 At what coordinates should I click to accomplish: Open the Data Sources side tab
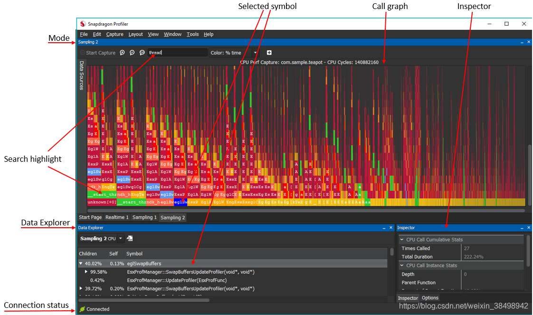pyautogui.click(x=82, y=75)
